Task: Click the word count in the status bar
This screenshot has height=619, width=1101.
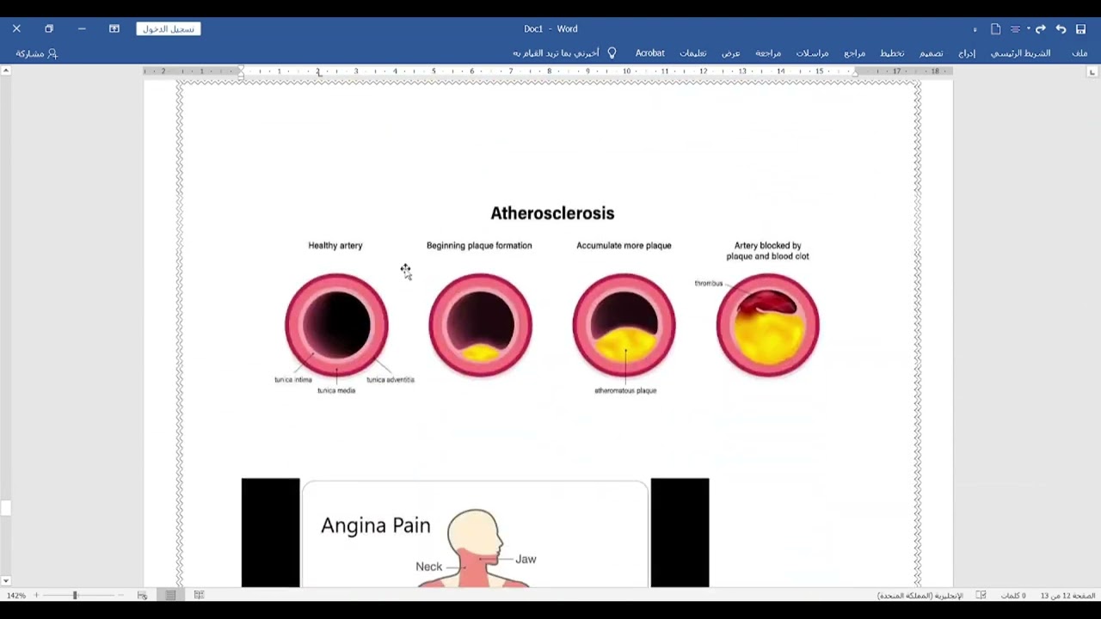Action: (1013, 596)
